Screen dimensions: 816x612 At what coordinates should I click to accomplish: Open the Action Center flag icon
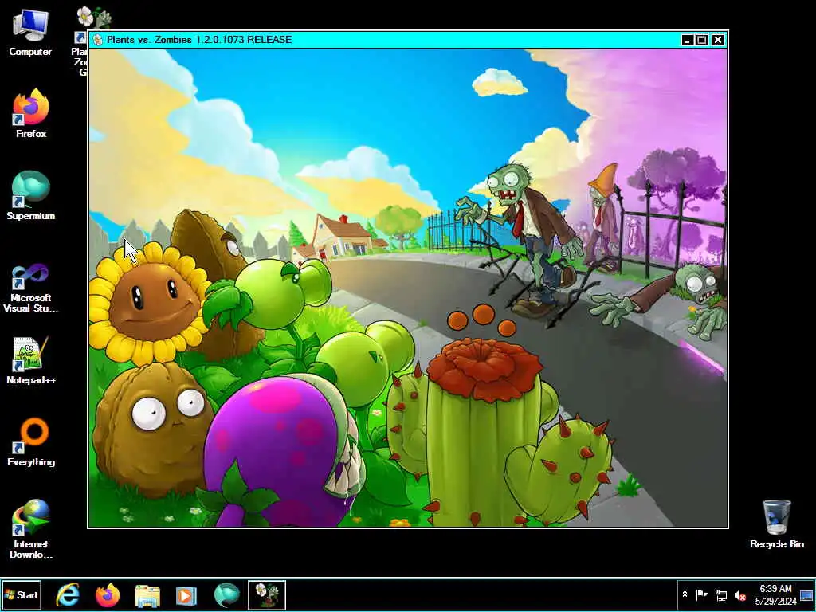(x=701, y=594)
